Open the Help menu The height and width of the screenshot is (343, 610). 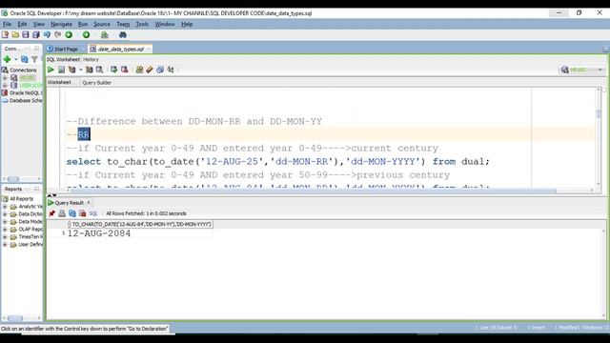coord(187,24)
